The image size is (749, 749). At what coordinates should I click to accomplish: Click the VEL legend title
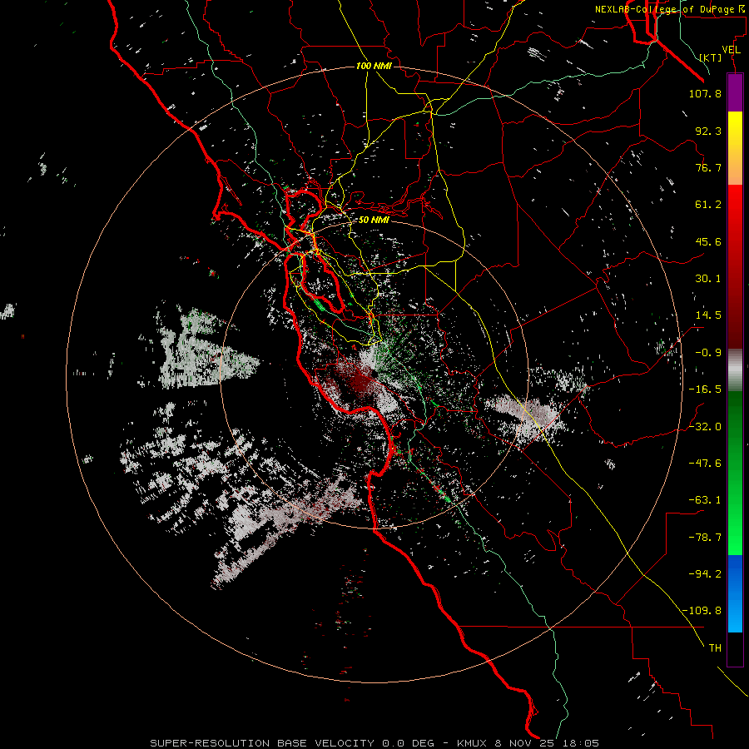(x=731, y=50)
